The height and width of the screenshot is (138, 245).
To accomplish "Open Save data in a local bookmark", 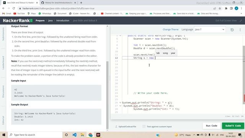I will tap(184, 13).
